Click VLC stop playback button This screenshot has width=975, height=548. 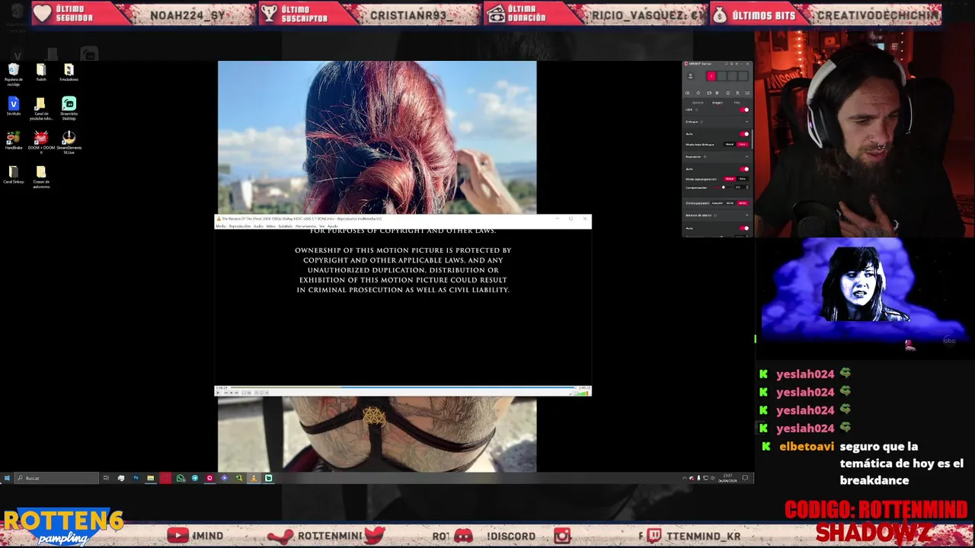coord(231,393)
